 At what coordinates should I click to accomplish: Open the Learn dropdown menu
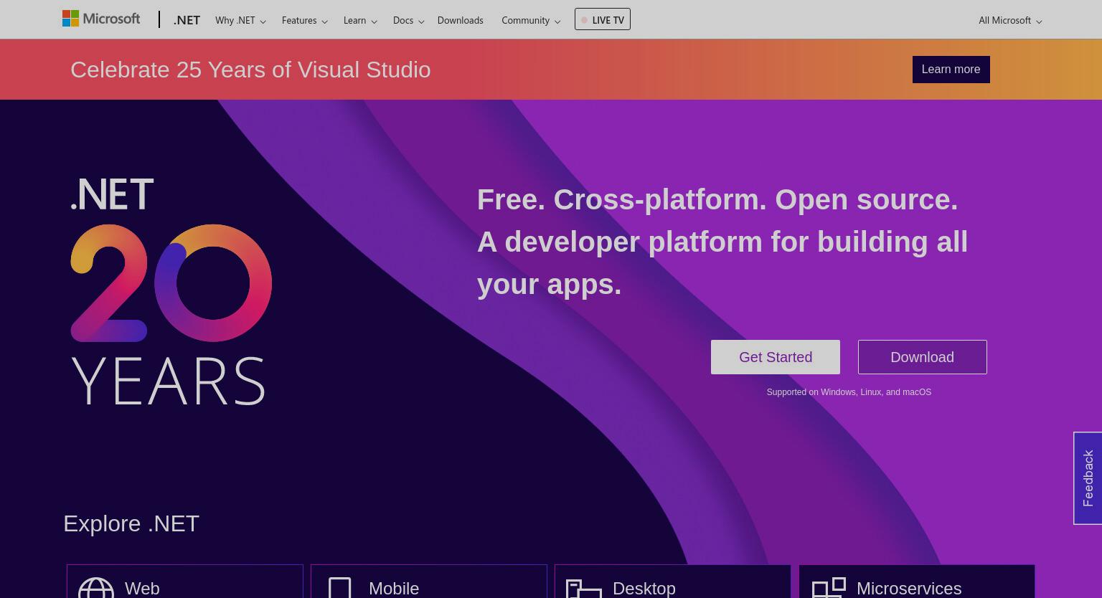tap(360, 20)
